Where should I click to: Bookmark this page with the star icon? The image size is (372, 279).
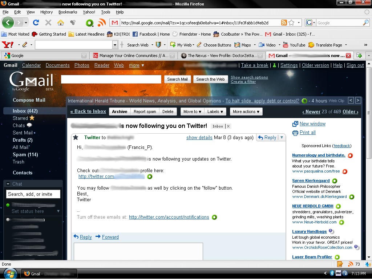[x=291, y=23]
